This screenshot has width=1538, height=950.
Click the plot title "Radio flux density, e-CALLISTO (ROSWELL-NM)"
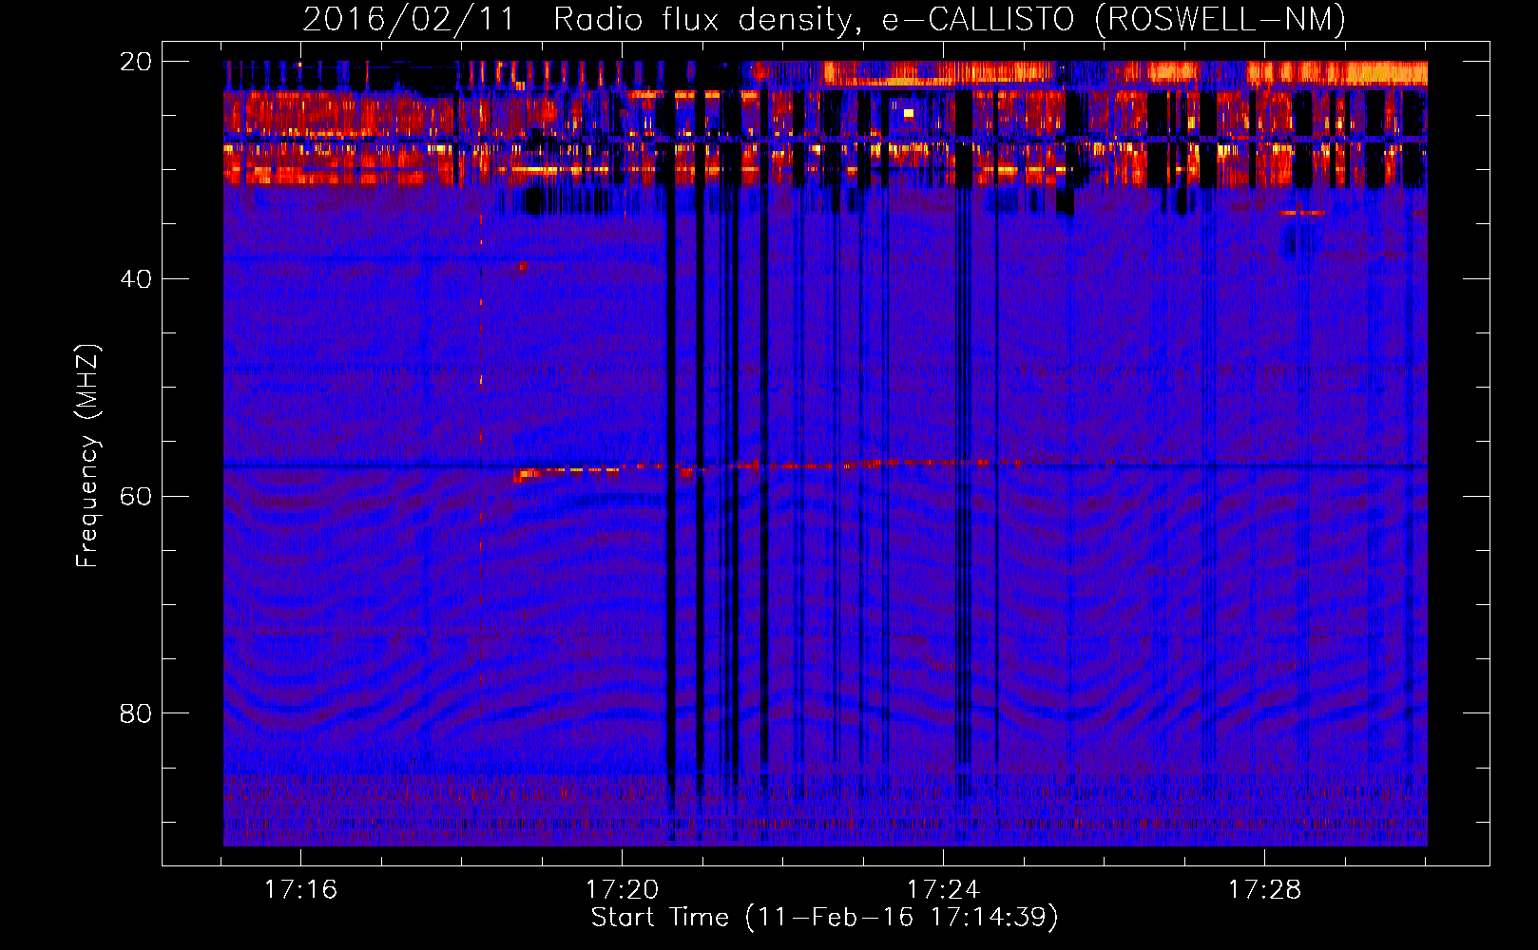click(x=950, y=19)
